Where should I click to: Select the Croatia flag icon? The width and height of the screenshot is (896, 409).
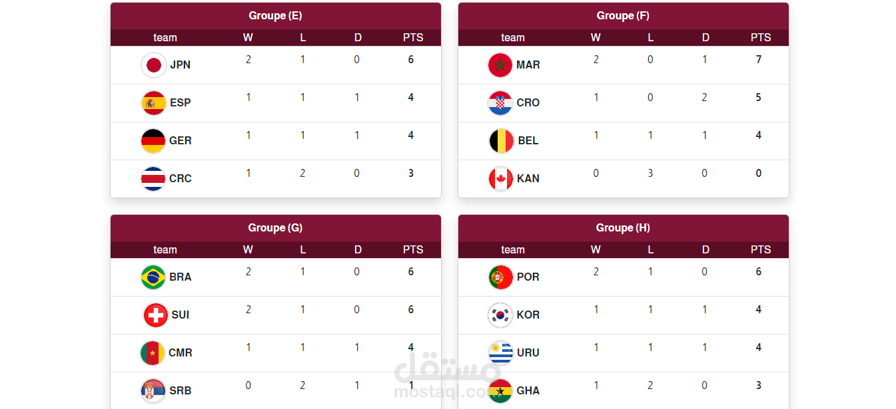coord(500,103)
